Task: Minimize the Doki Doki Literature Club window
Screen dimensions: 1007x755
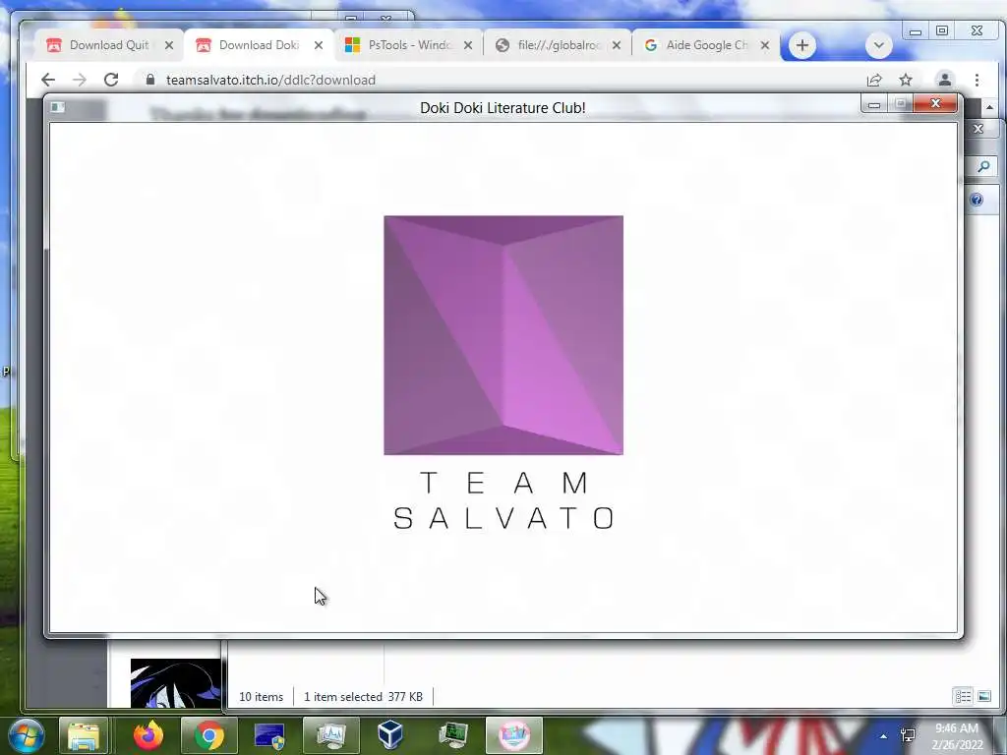Action: tap(874, 104)
